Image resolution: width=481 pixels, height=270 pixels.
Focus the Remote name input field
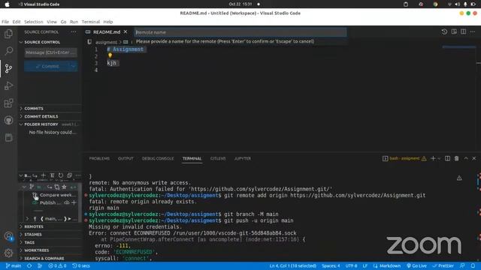[x=240, y=32]
